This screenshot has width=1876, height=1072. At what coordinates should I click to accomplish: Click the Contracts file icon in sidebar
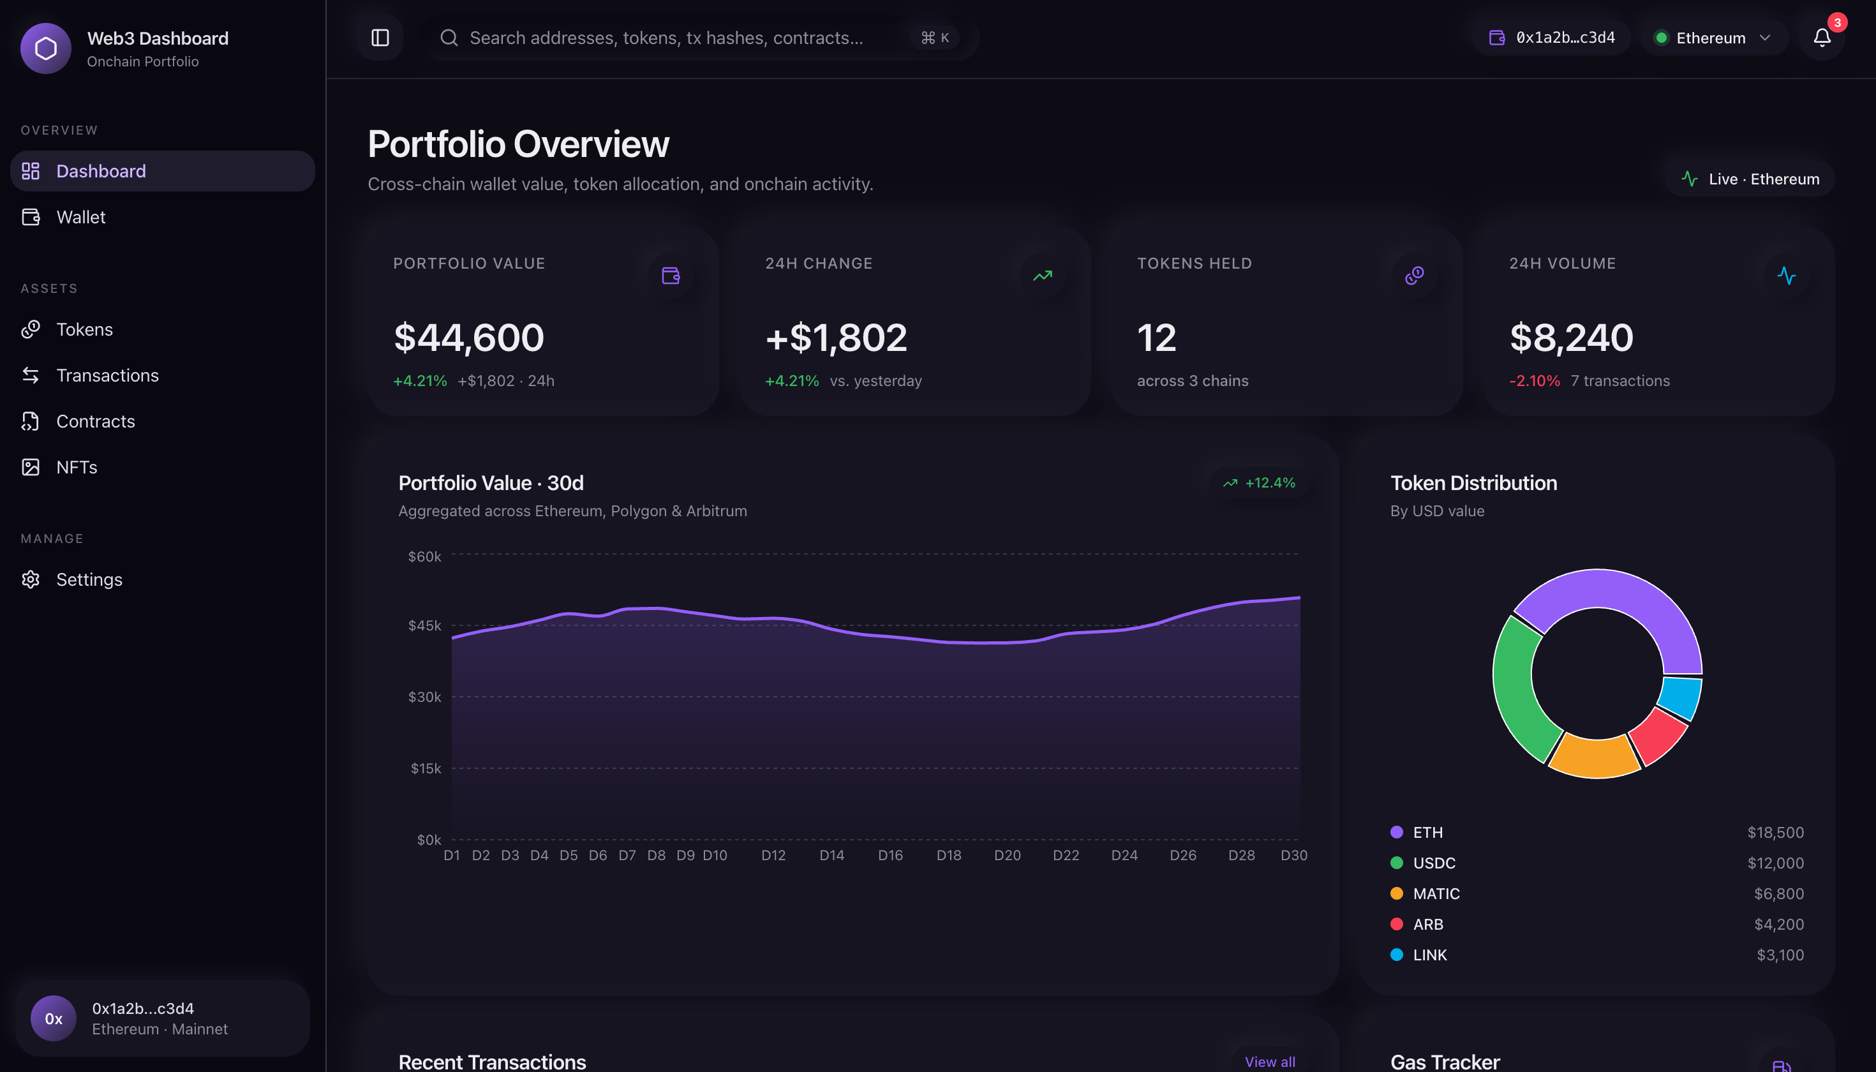pos(31,421)
